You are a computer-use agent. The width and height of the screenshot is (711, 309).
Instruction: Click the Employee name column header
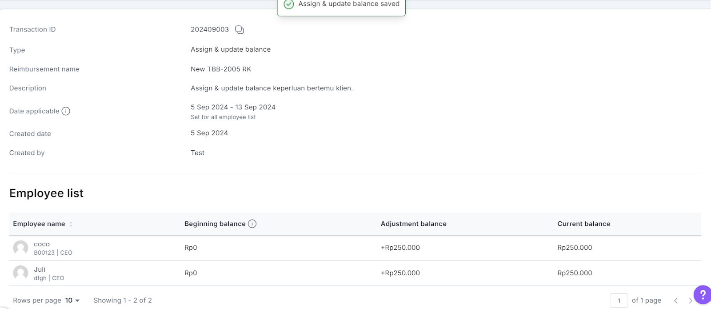pos(39,224)
